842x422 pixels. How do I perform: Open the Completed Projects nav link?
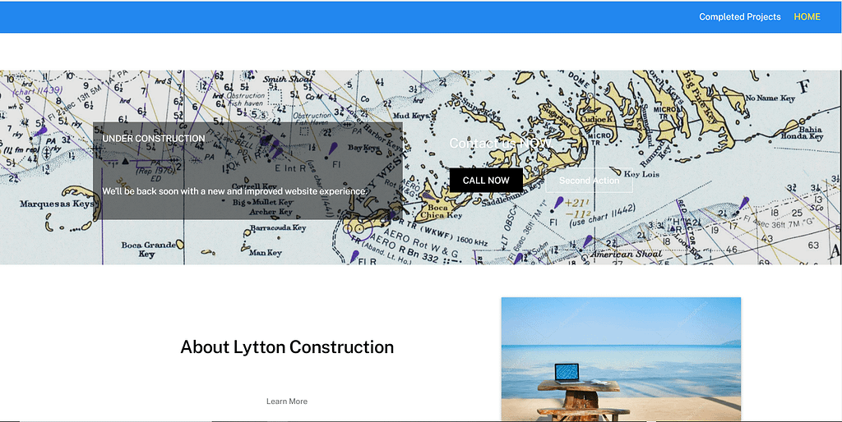click(739, 16)
